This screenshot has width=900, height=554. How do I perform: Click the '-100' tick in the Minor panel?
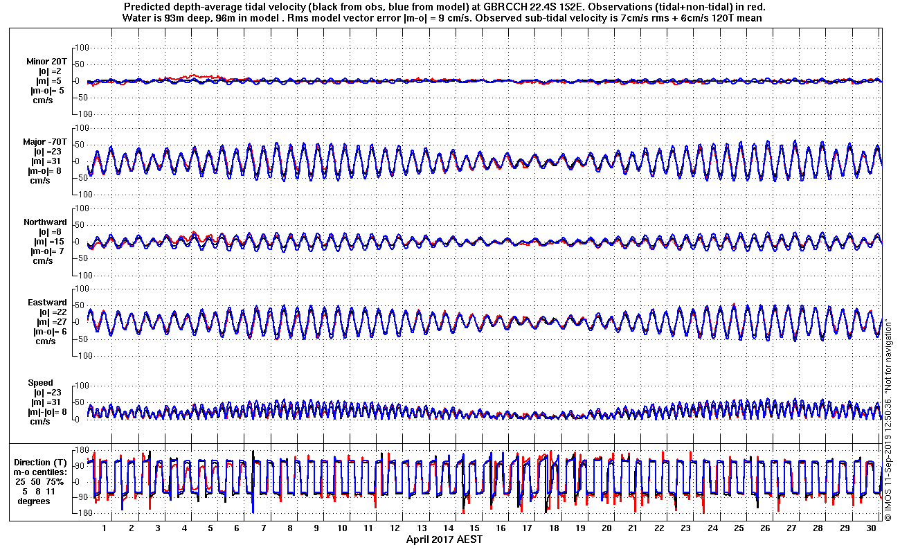pyautogui.click(x=82, y=114)
